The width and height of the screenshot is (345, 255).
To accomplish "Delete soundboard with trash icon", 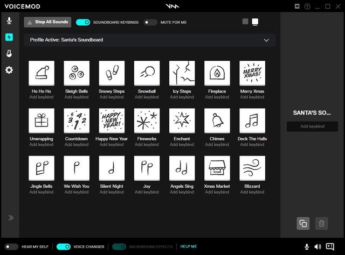I will tap(321, 223).
